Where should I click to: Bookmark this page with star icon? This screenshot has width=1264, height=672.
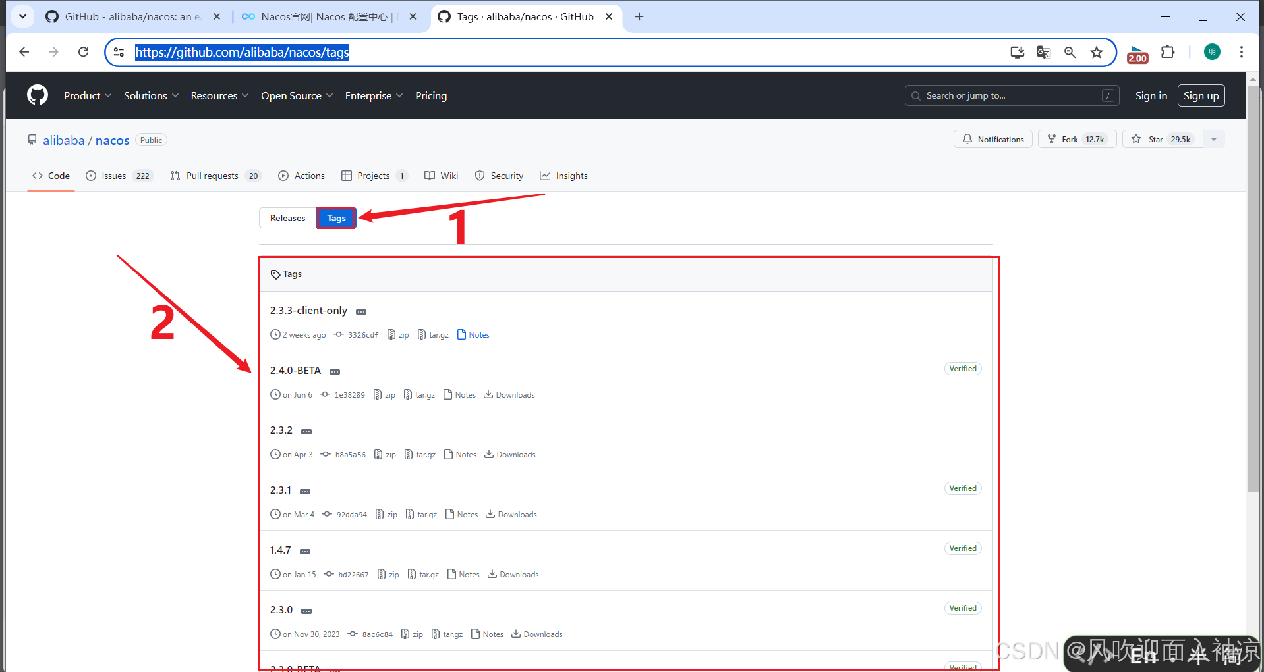tap(1097, 52)
